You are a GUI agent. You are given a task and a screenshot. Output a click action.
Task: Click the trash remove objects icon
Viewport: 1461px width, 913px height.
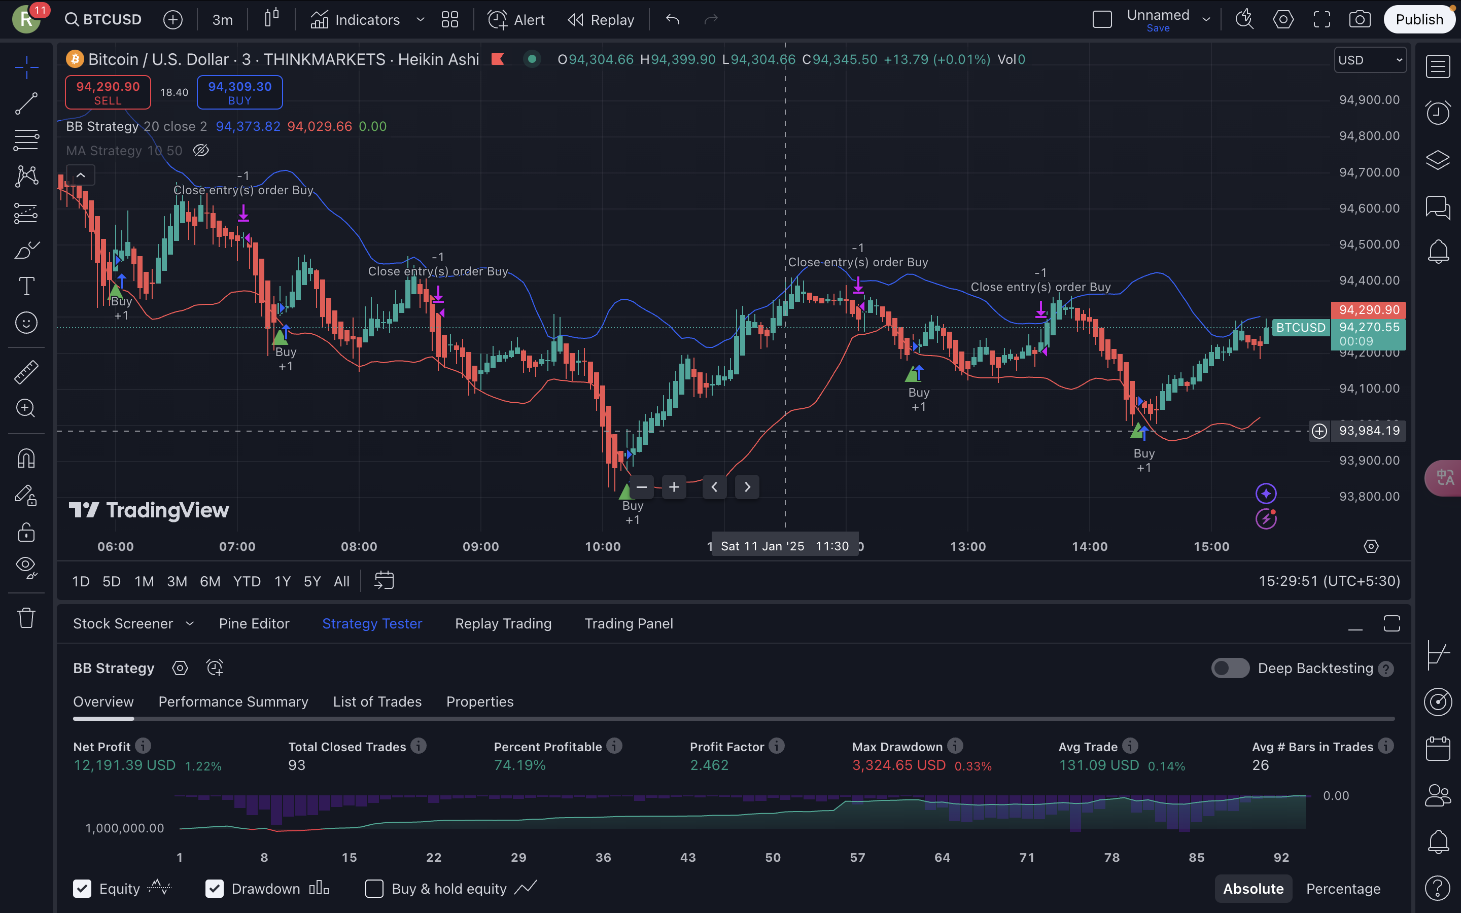pyautogui.click(x=26, y=618)
